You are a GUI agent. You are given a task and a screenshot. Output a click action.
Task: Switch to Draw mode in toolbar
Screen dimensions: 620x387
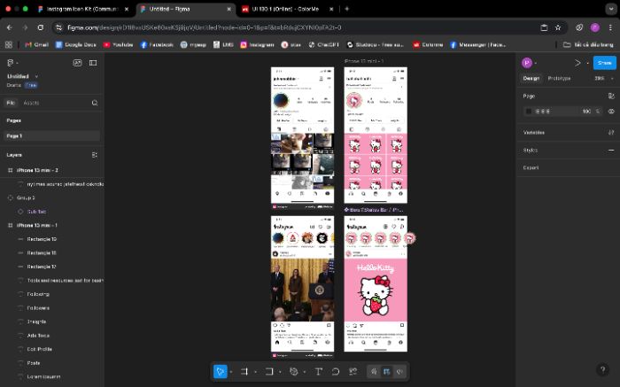pos(374,371)
